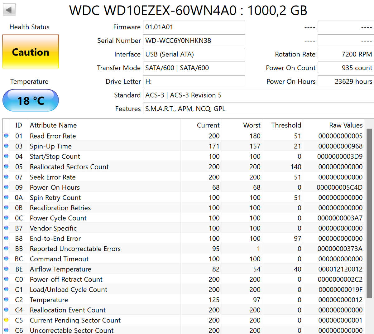Click the Attribute Name column header

[x=53, y=125]
